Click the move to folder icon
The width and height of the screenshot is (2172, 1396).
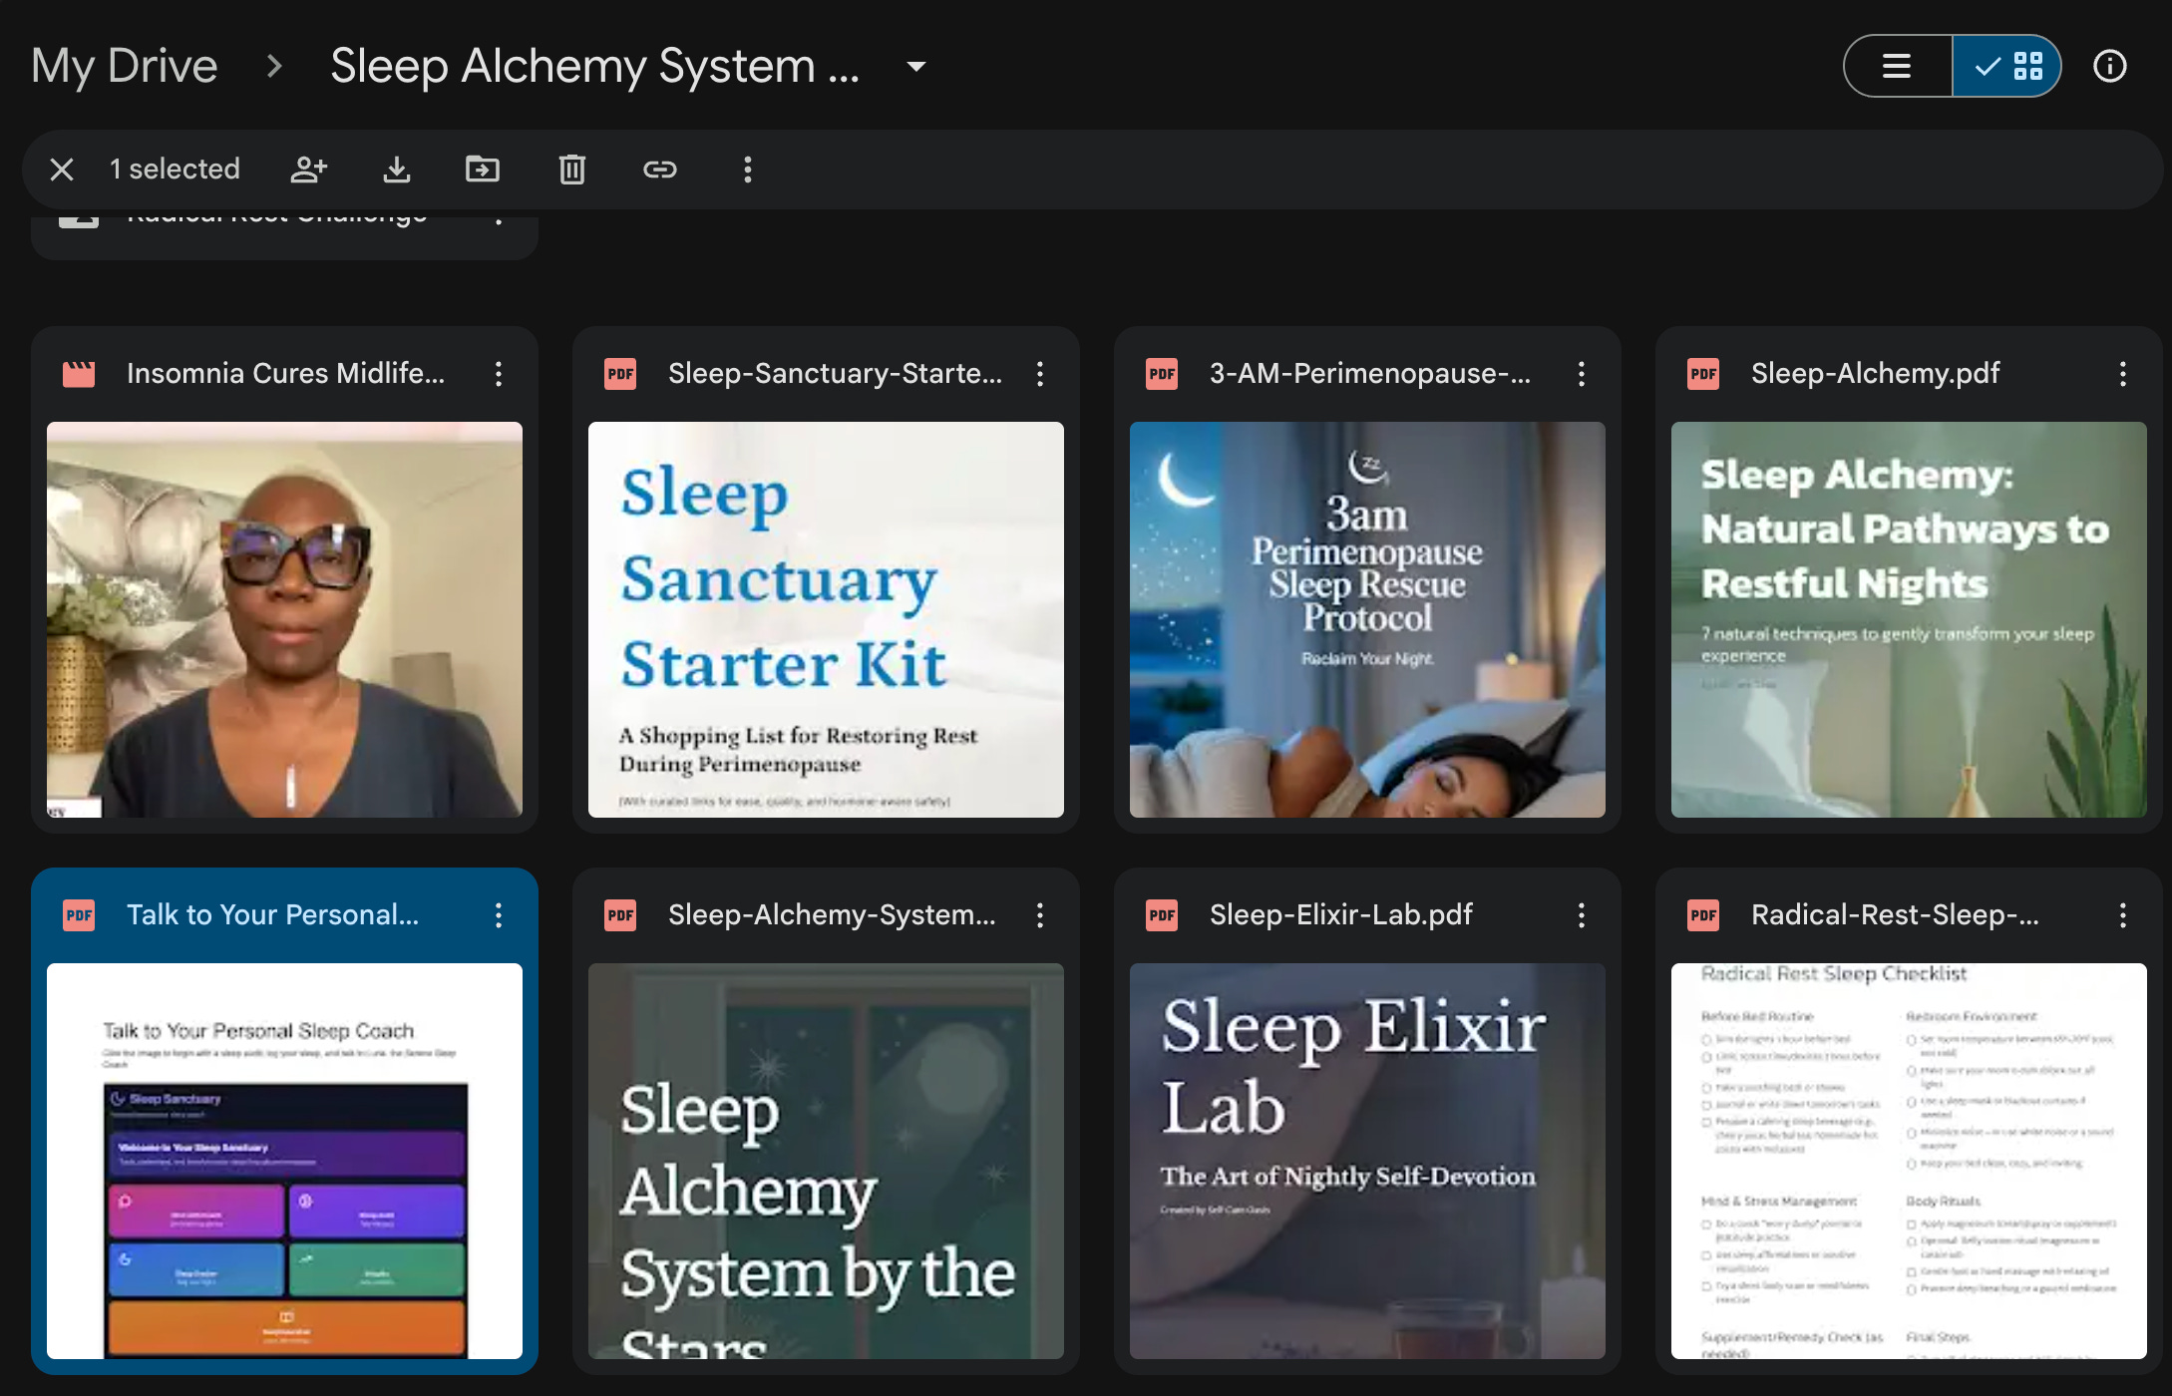tap(483, 170)
